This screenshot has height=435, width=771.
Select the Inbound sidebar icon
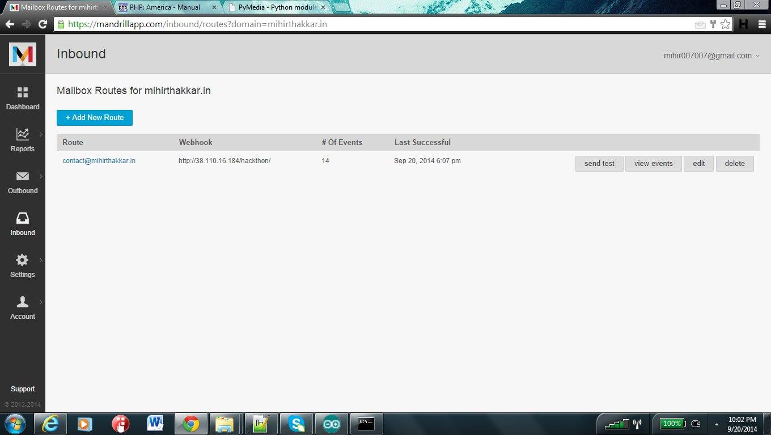pyautogui.click(x=23, y=218)
